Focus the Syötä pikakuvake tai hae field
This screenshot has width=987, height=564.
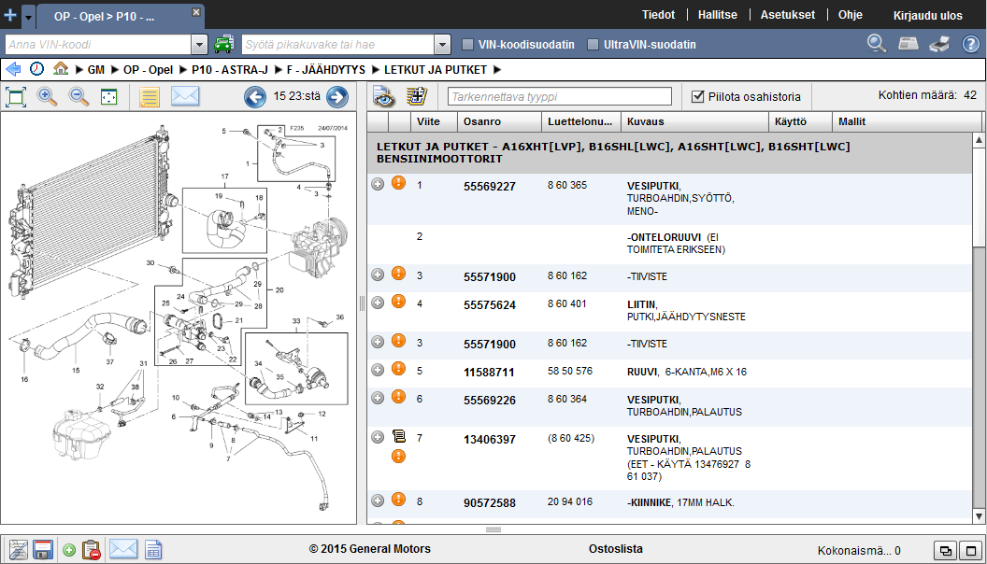click(338, 44)
